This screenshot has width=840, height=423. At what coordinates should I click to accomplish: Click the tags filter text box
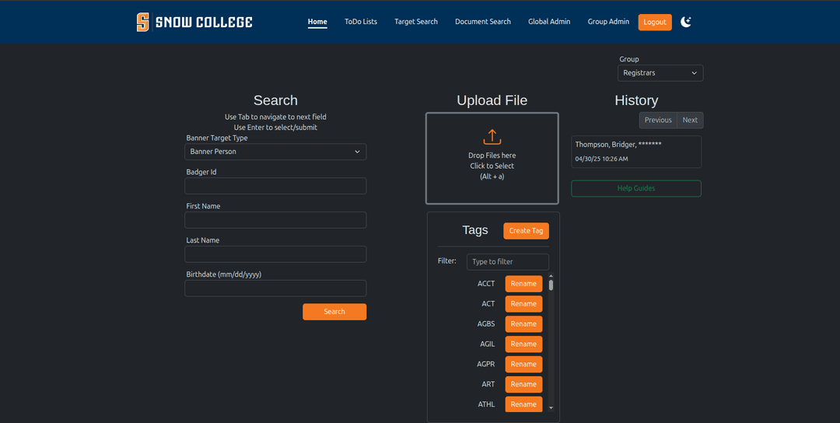pyautogui.click(x=507, y=262)
